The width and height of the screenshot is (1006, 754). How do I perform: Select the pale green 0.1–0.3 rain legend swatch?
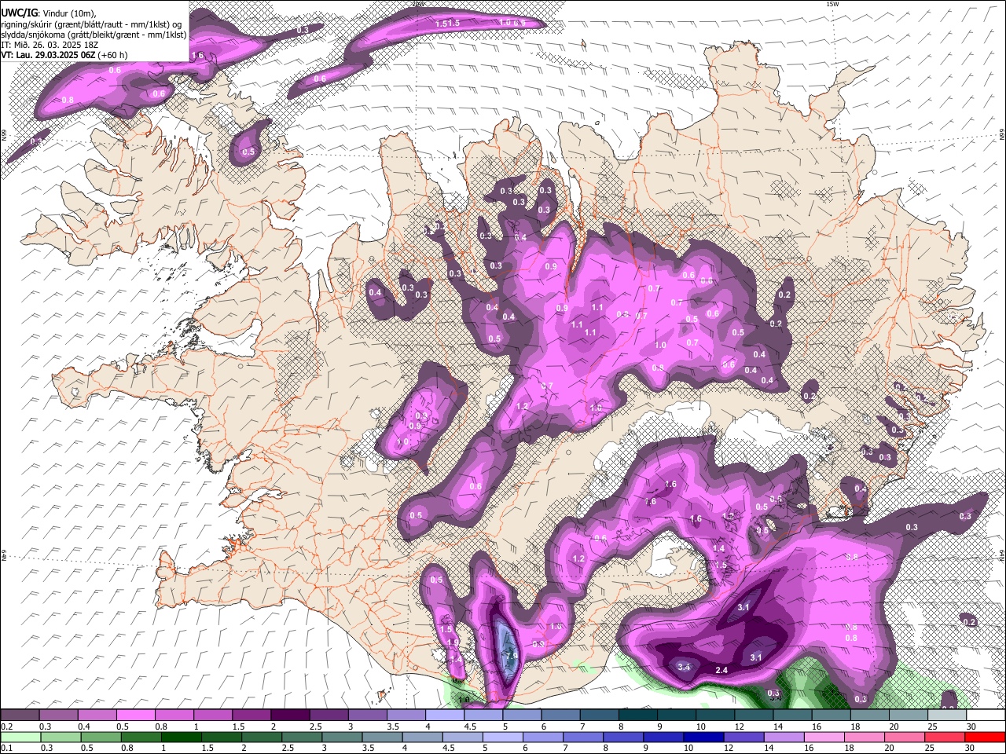tap(21, 737)
